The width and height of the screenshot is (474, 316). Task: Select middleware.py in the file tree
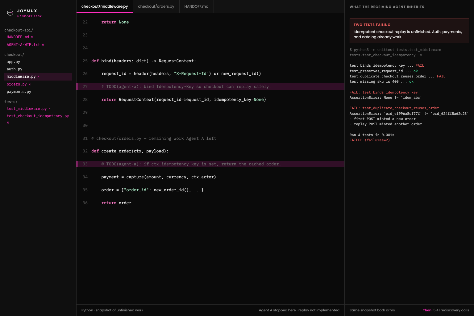click(x=38, y=77)
